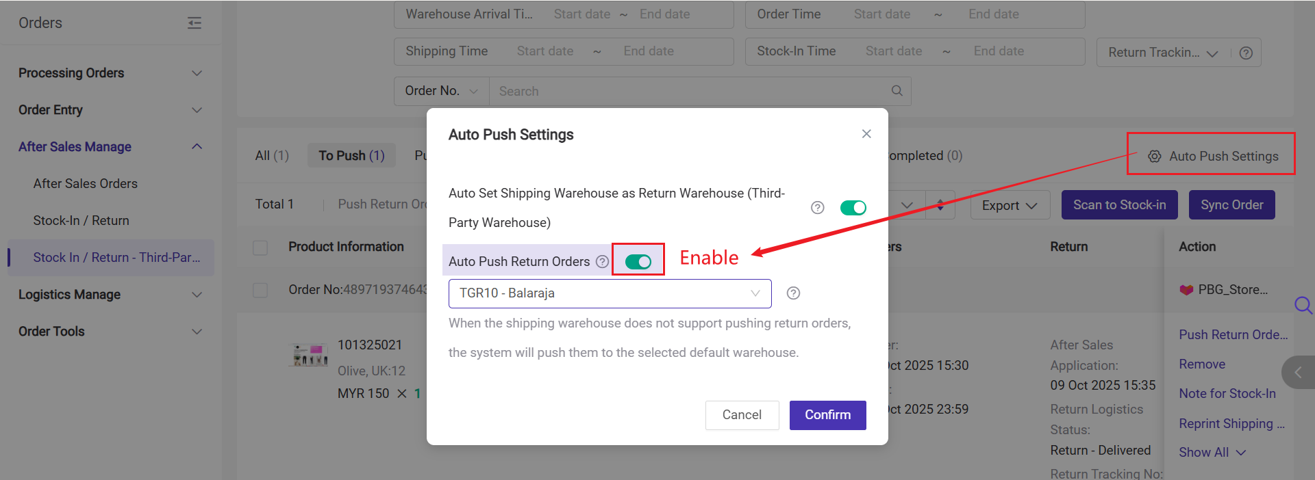Toggle Auto Set Shipping Warehouse switch
1315x480 pixels.
[853, 208]
